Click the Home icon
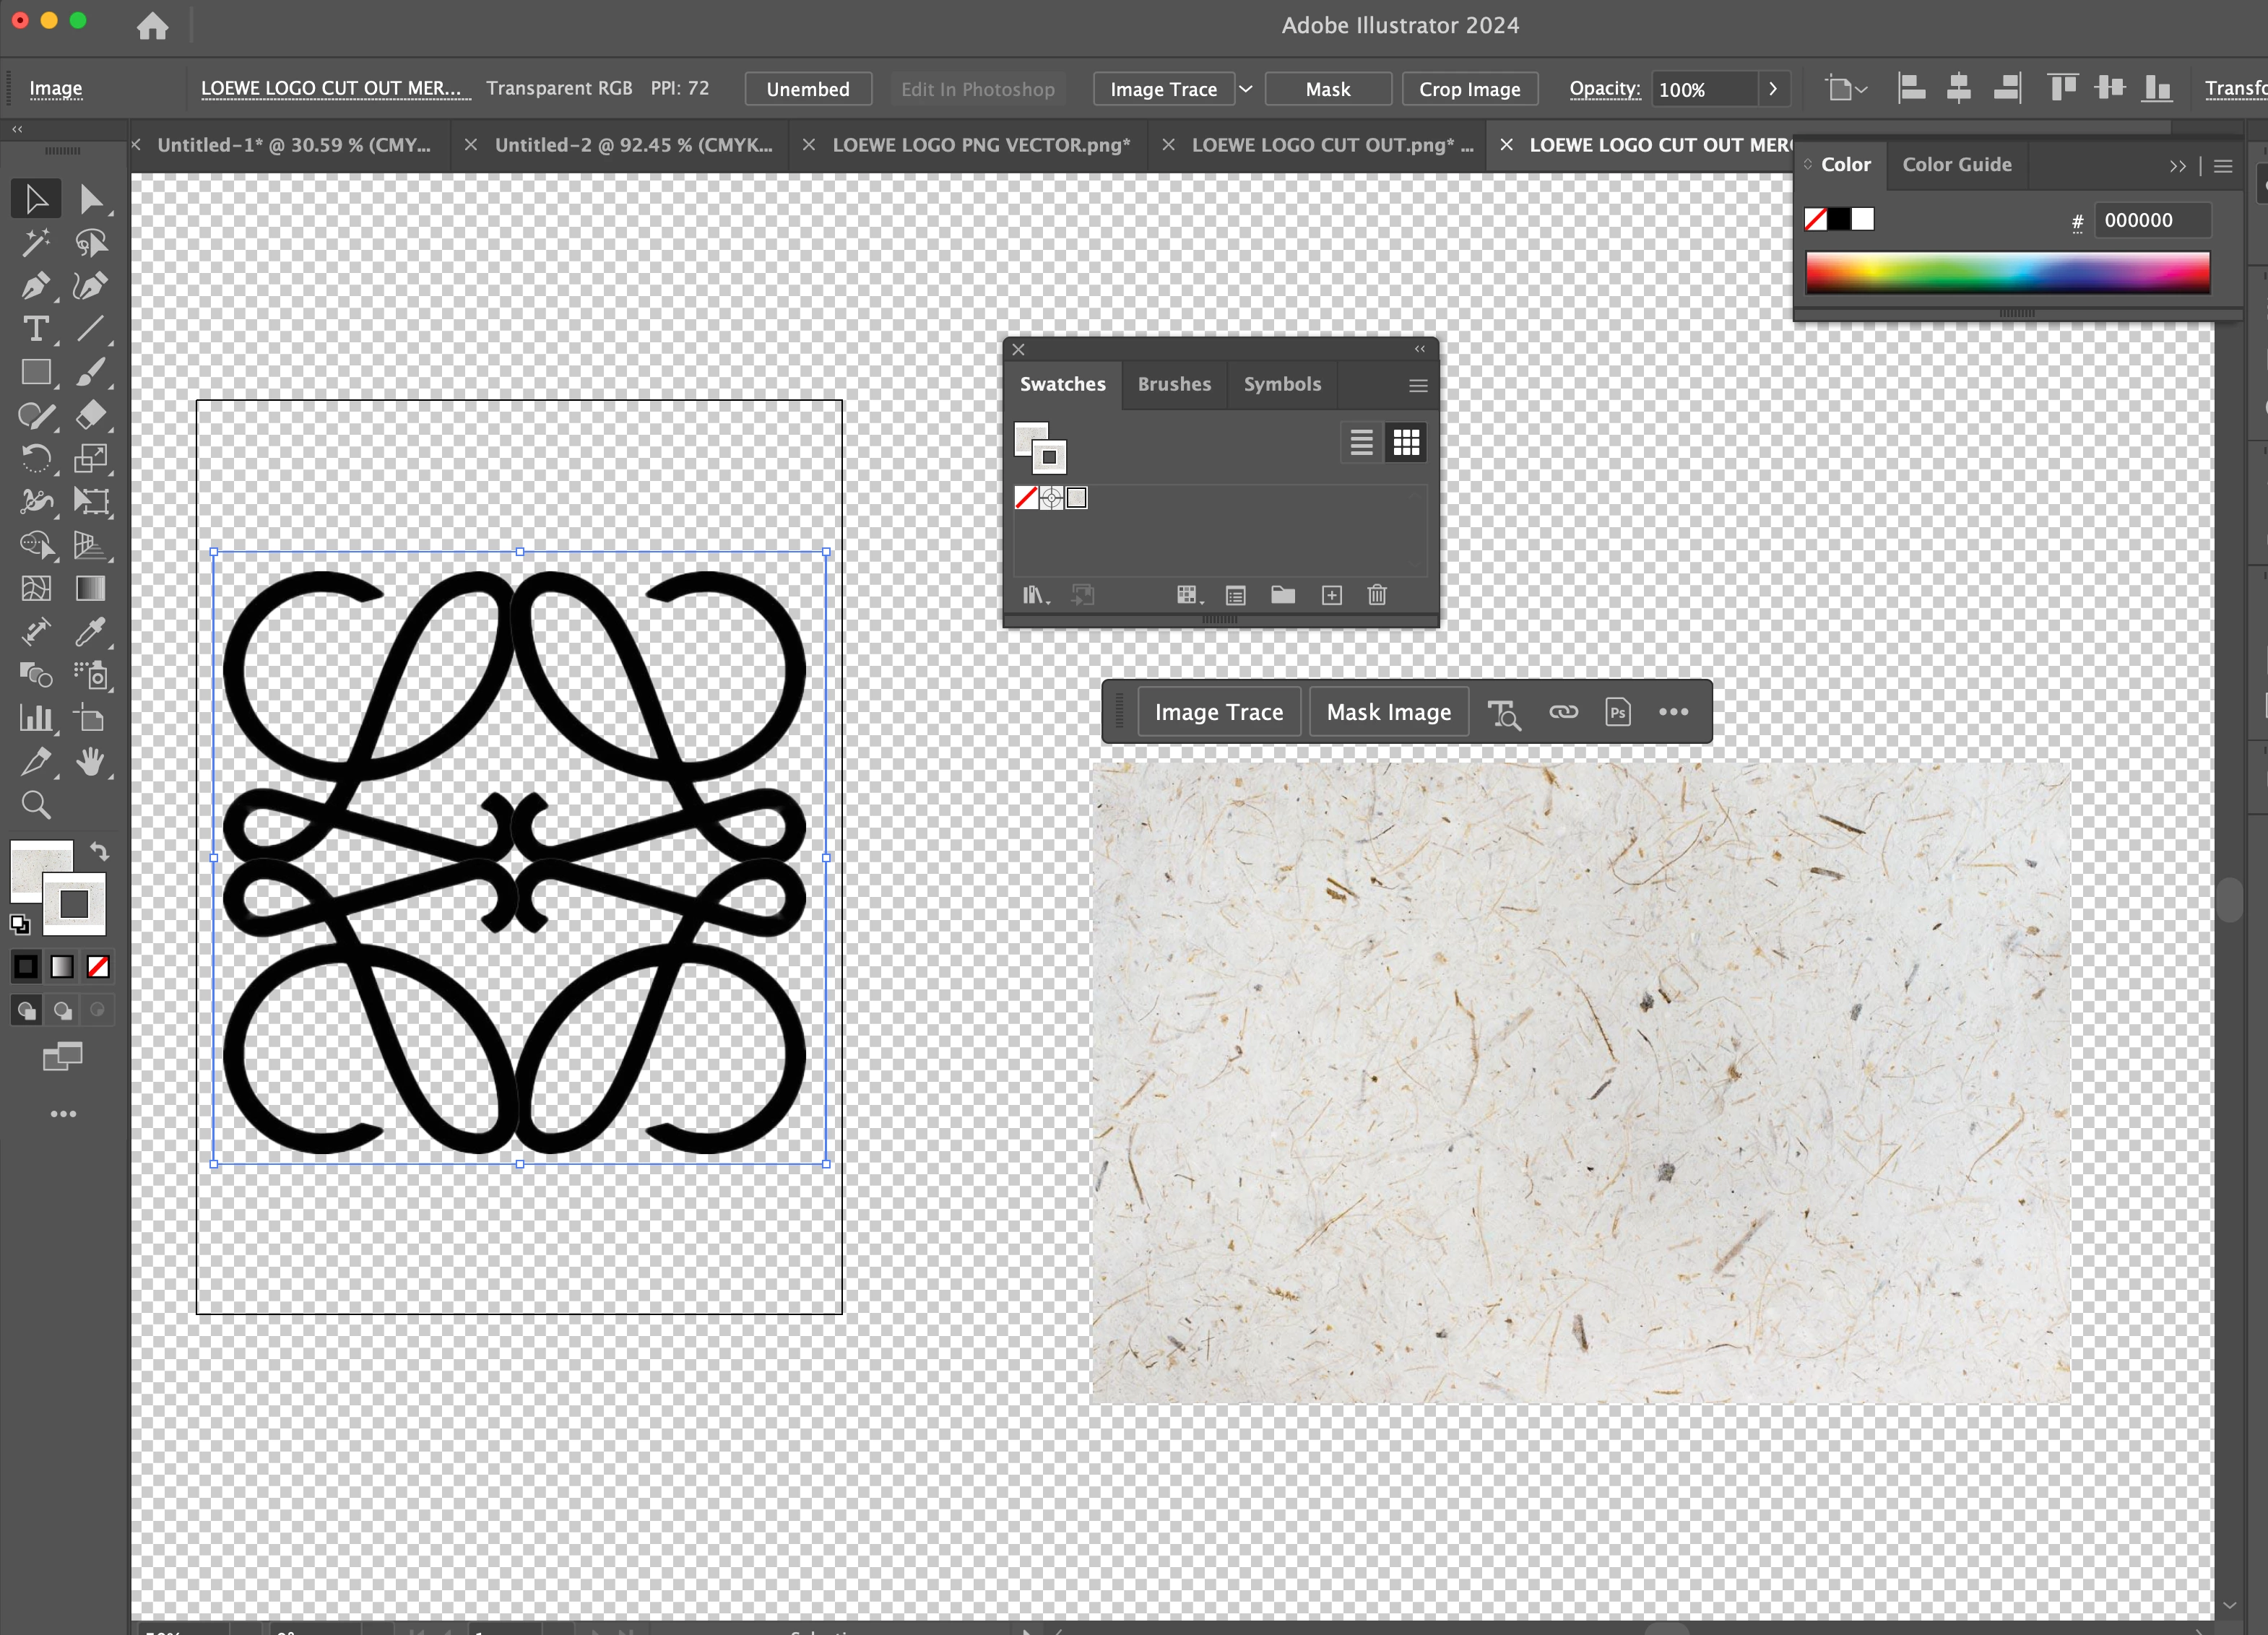This screenshot has height=1635, width=2268. pyautogui.click(x=152, y=25)
